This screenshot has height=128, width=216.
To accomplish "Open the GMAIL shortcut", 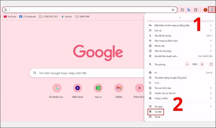I will point(119,91).
